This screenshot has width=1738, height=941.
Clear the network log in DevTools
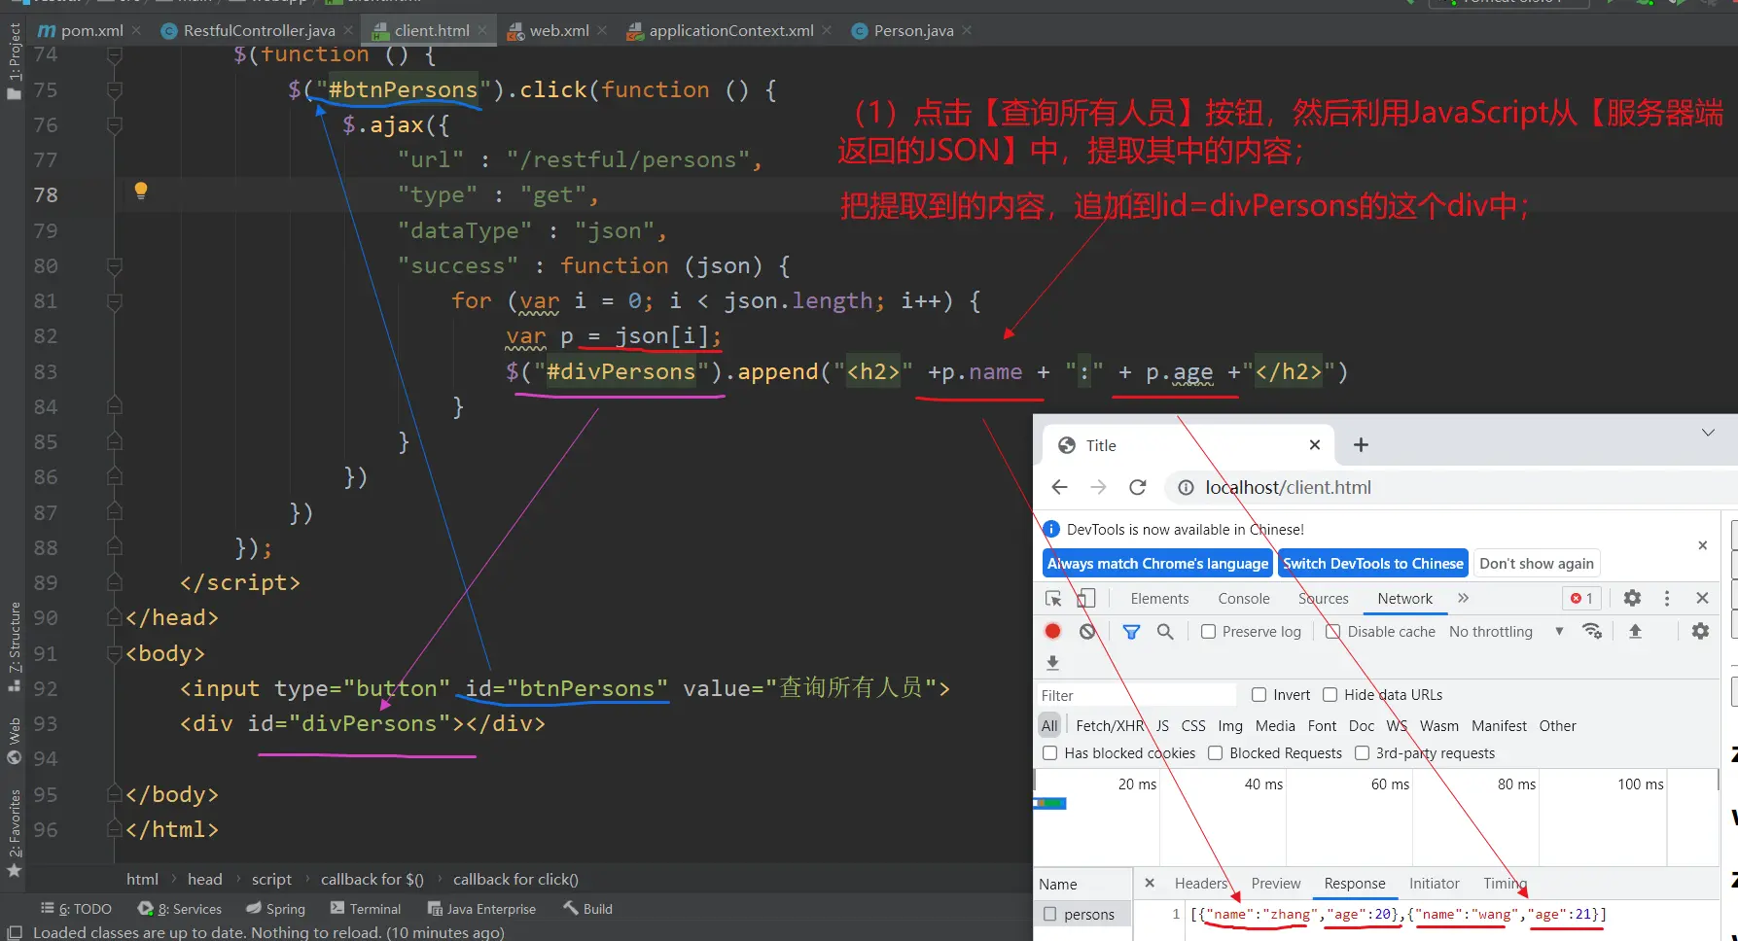(1087, 631)
